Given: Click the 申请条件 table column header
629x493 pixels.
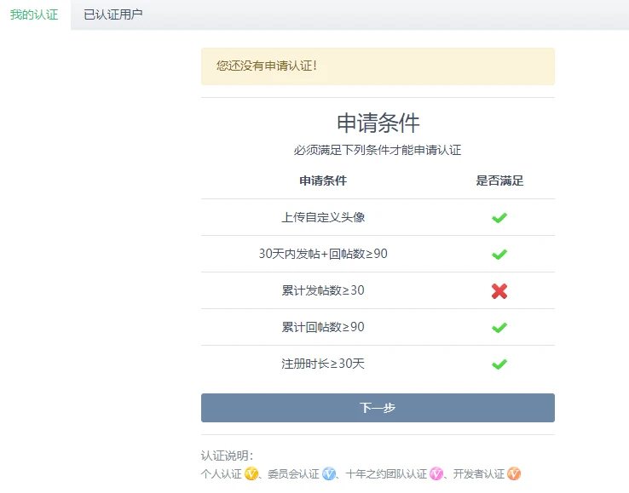Looking at the screenshot, I should [x=323, y=181].
